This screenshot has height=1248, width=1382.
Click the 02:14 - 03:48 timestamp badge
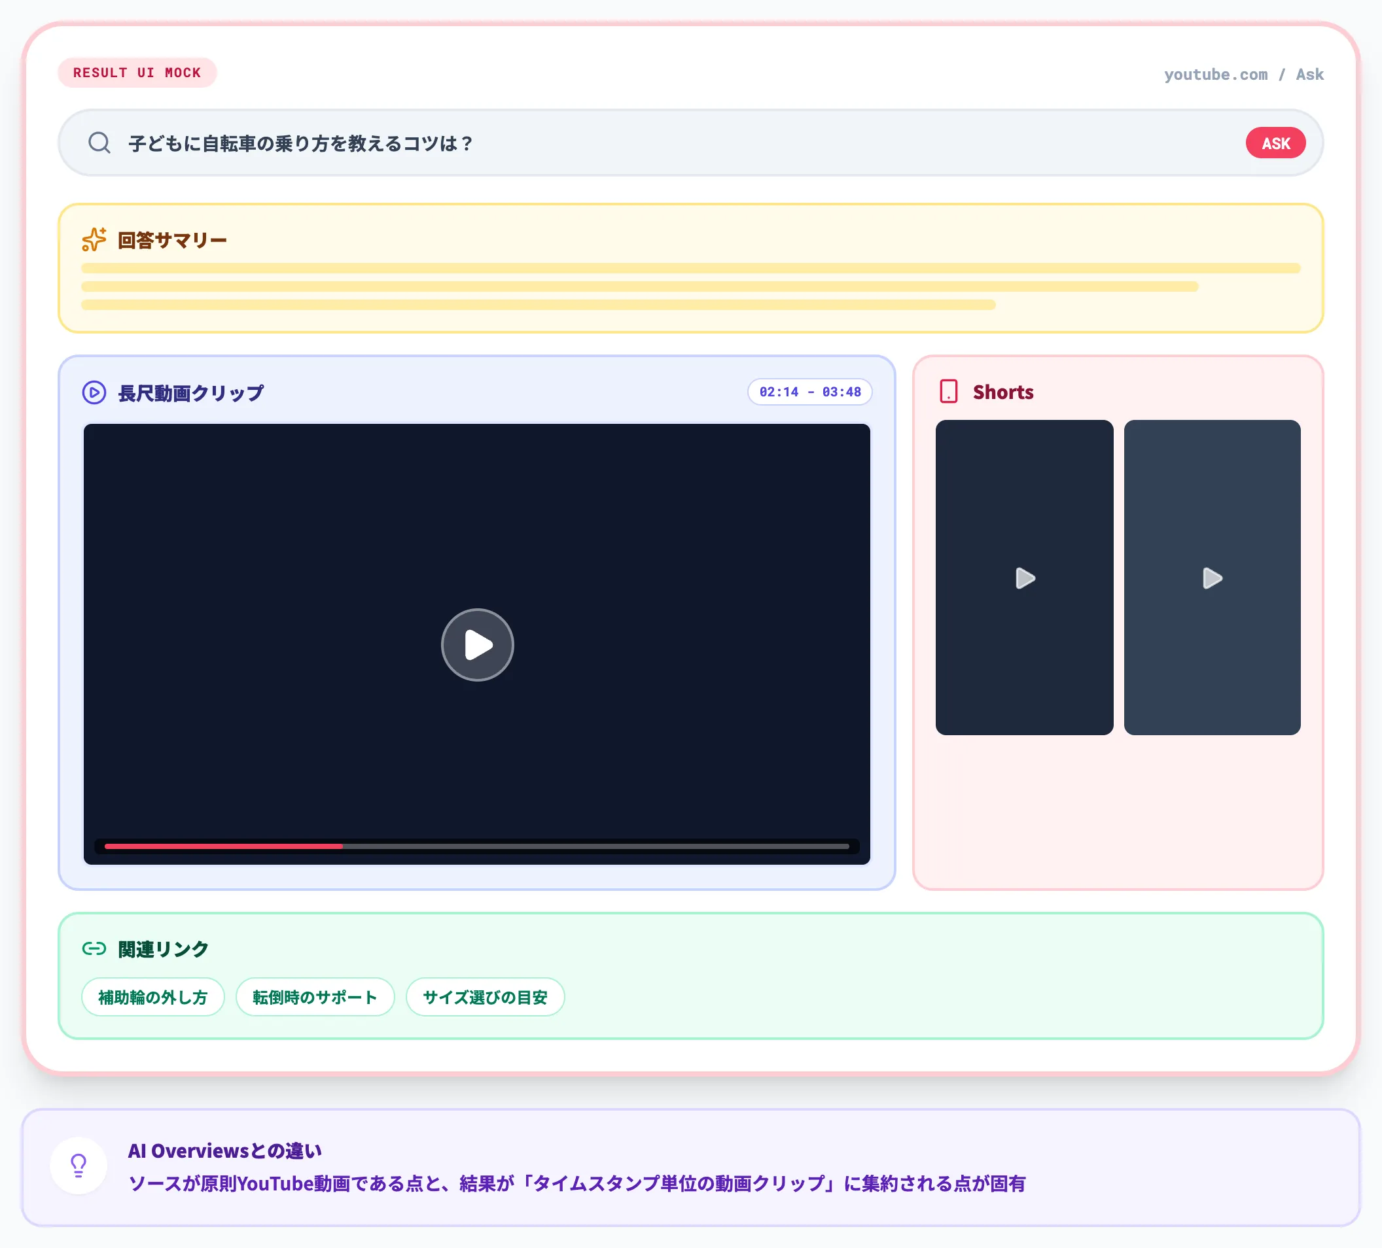tap(809, 391)
